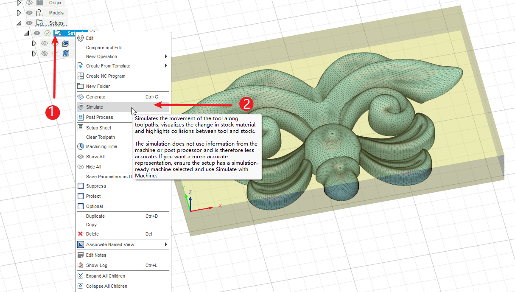Click the red Delete X icon
The width and height of the screenshot is (515, 292).
click(81, 234)
